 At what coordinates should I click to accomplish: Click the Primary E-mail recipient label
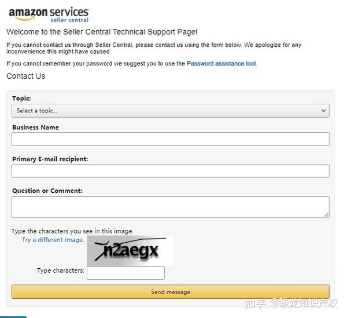click(50, 159)
